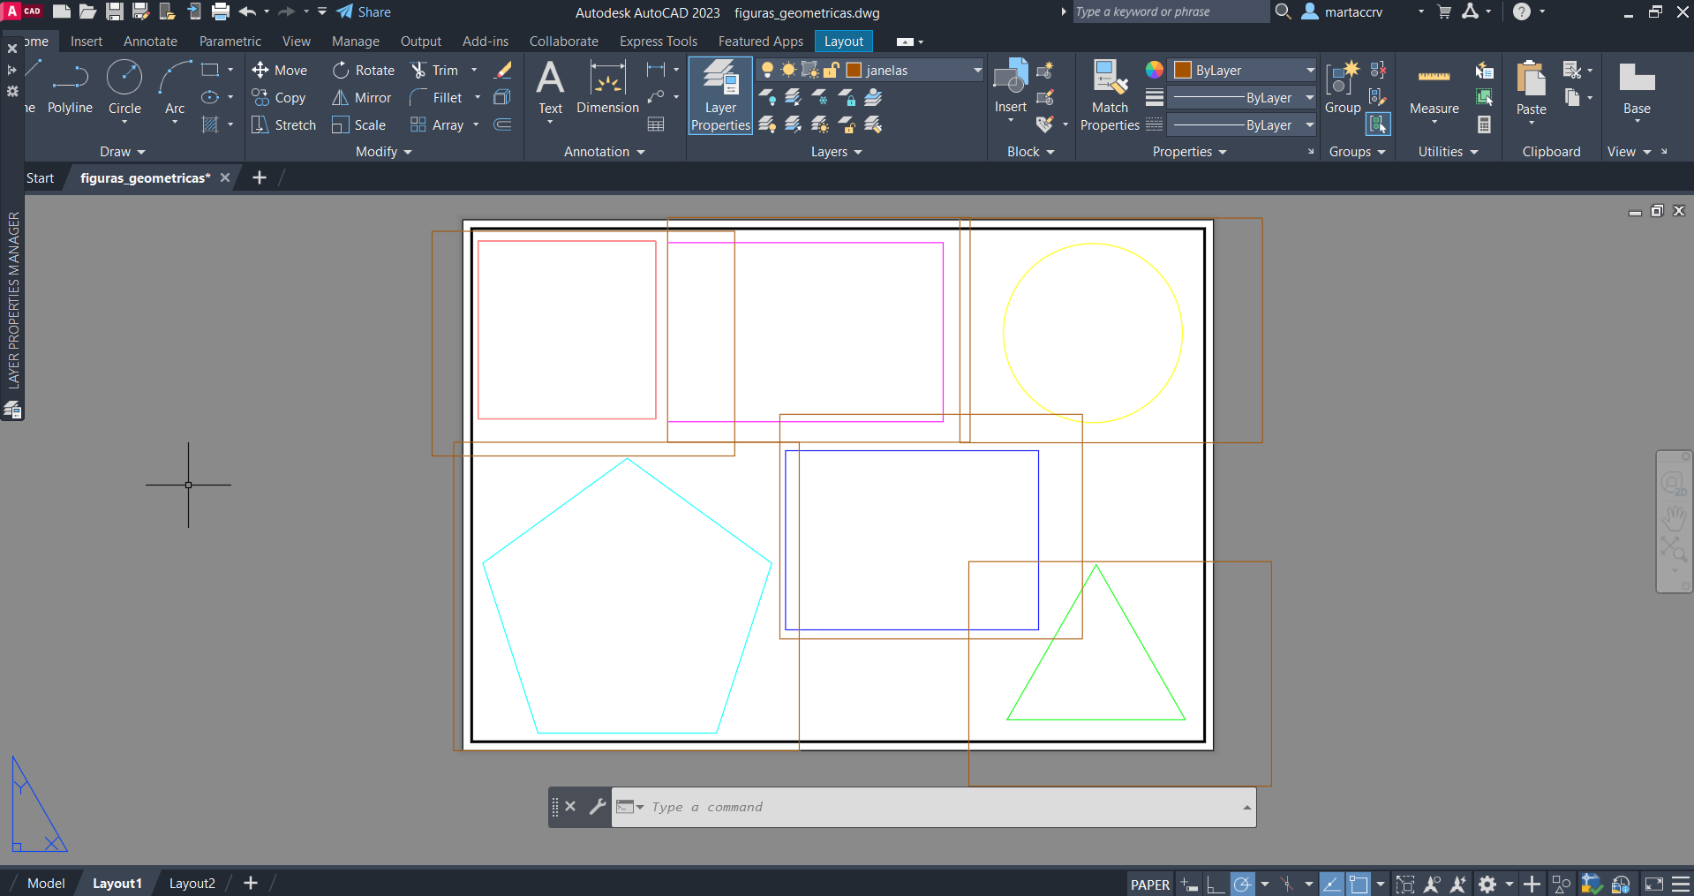Toggle PAPER space status button
Image resolution: width=1694 pixels, height=896 pixels.
[1149, 885]
